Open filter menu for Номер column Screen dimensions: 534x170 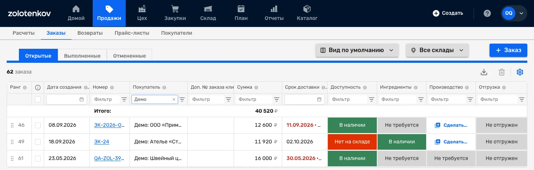coord(124,99)
